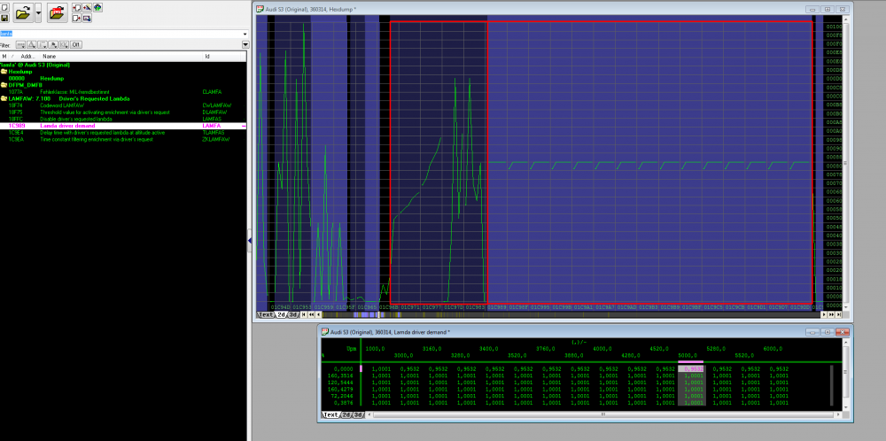Open project folder icon in toolbar
The width and height of the screenshot is (886, 441).
(x=23, y=12)
